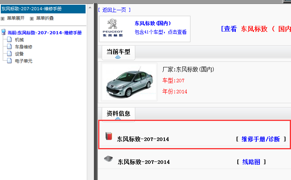Open the 车身维修 tree item

click(24, 47)
